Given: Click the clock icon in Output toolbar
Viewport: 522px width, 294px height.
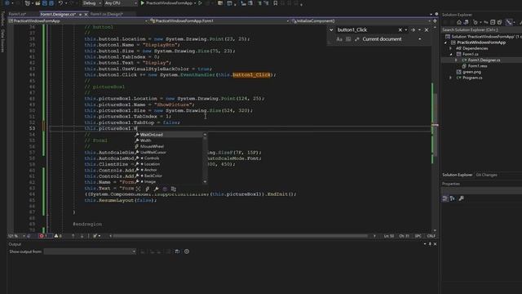Looking at the screenshot, I should tap(187, 252).
